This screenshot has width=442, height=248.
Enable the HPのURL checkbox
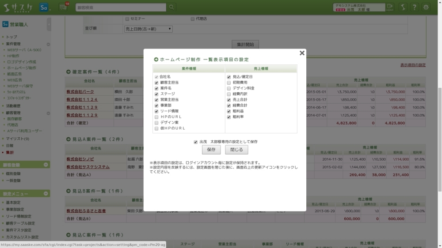click(156, 117)
